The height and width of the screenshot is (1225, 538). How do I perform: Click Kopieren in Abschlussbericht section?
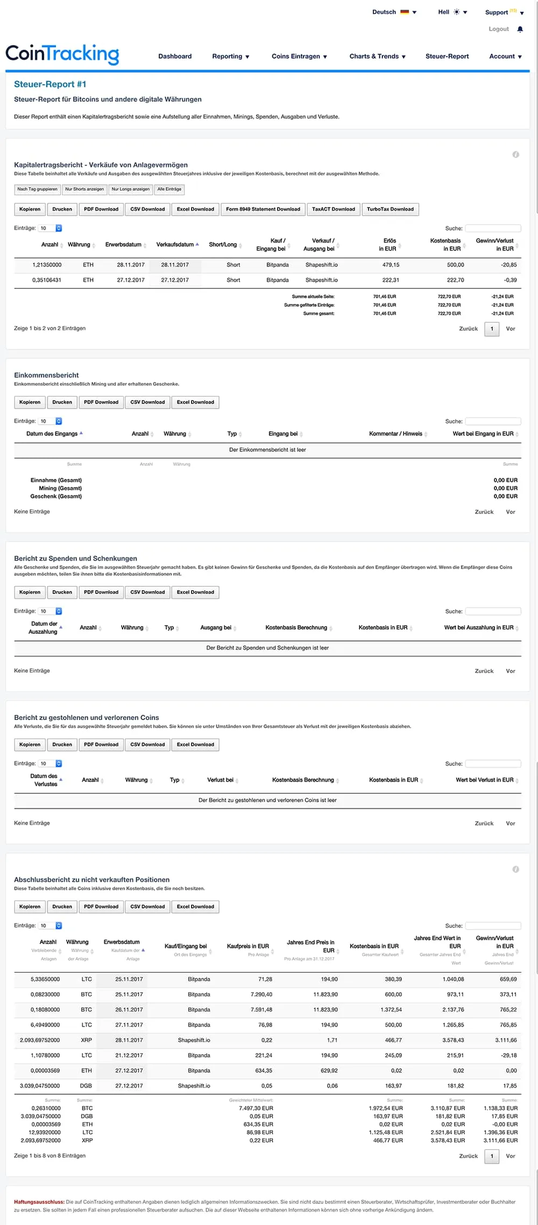tap(30, 907)
